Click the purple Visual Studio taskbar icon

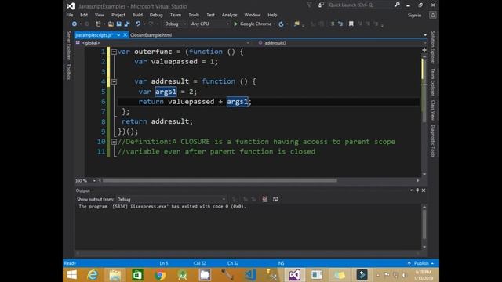[295, 275]
